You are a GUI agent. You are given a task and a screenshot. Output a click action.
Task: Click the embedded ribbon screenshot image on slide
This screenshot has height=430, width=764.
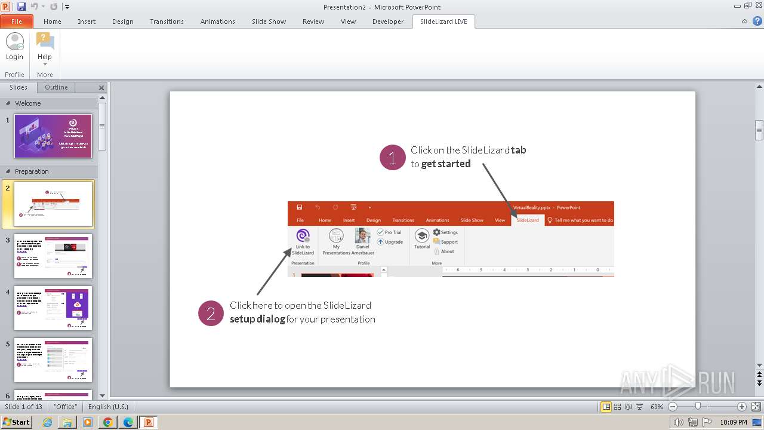pyautogui.click(x=451, y=239)
